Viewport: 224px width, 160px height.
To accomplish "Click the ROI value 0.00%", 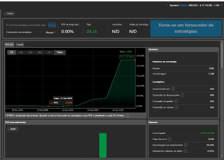I will [x=68, y=31].
